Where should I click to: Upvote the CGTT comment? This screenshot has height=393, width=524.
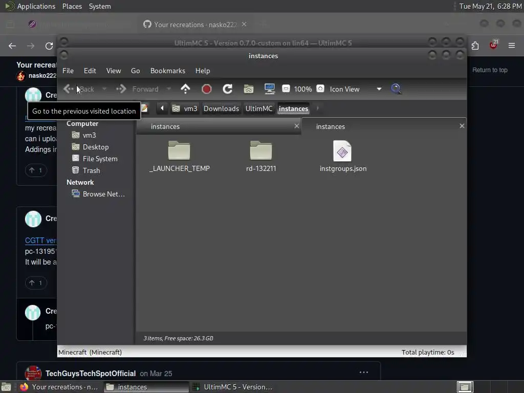tap(36, 283)
